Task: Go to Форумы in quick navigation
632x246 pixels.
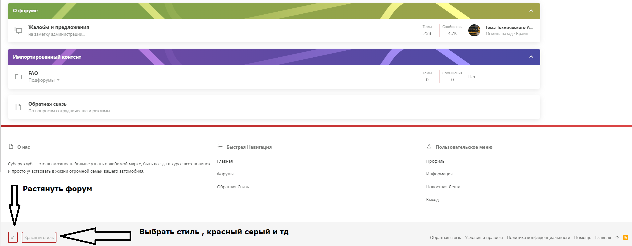Action: tap(225, 174)
